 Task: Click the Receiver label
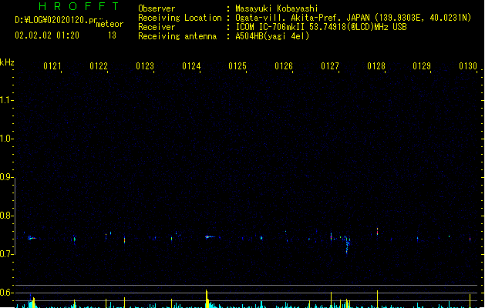click(157, 27)
